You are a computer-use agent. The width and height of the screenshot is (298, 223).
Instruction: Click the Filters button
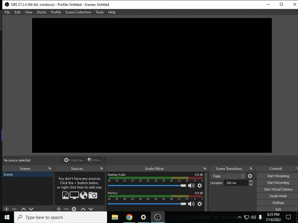[95, 160]
